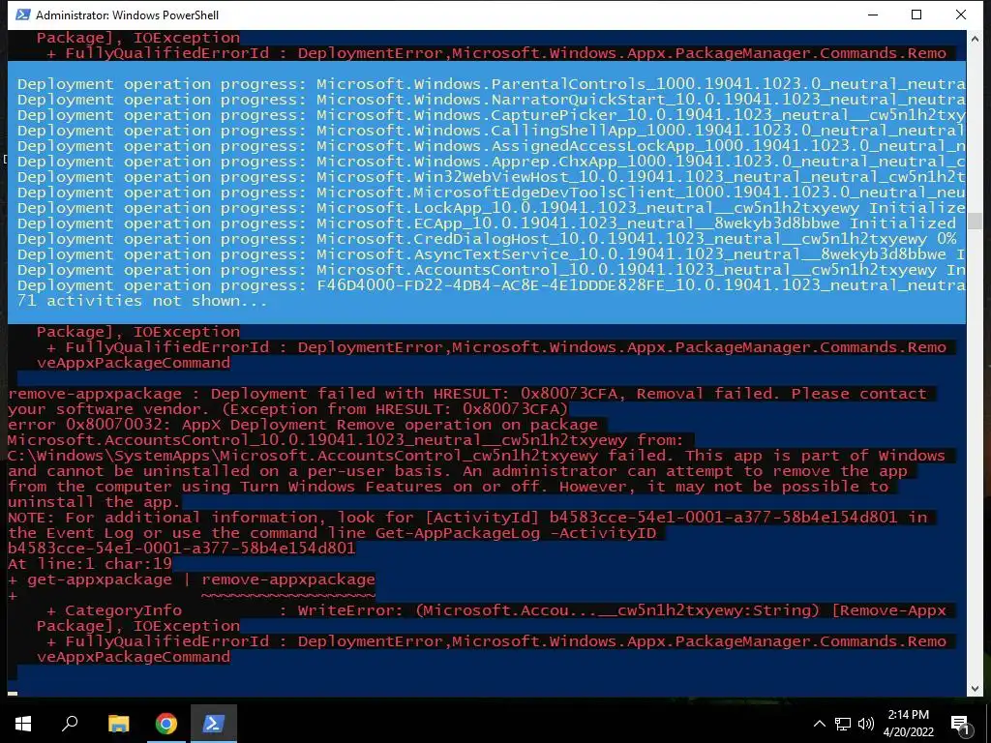Open the volume control tray icon
The width and height of the screenshot is (991, 743).
[x=866, y=724]
